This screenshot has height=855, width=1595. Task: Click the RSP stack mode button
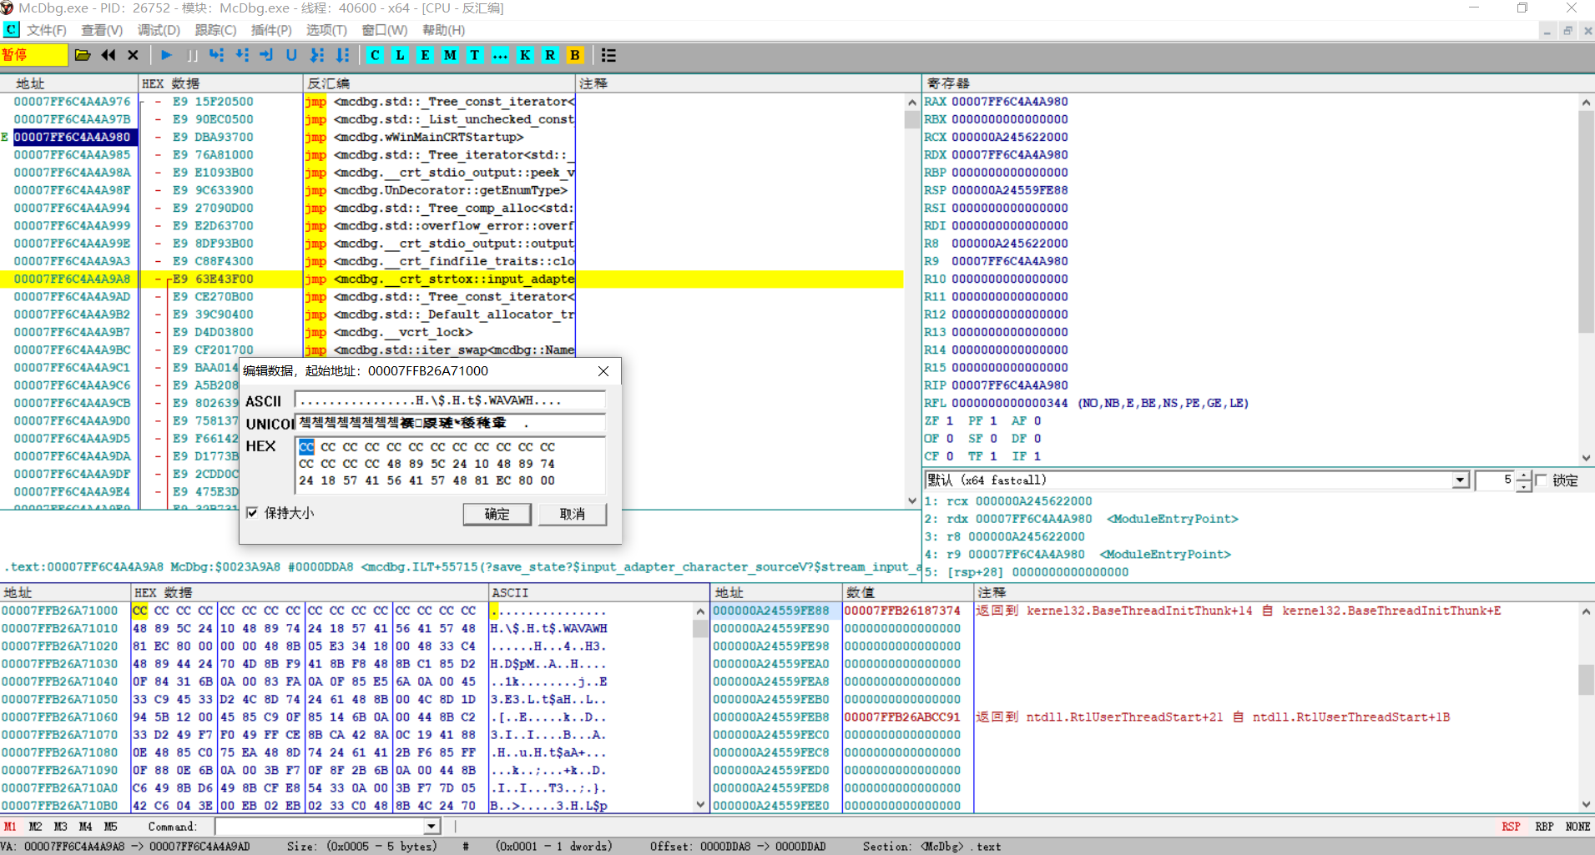[x=1511, y=827]
